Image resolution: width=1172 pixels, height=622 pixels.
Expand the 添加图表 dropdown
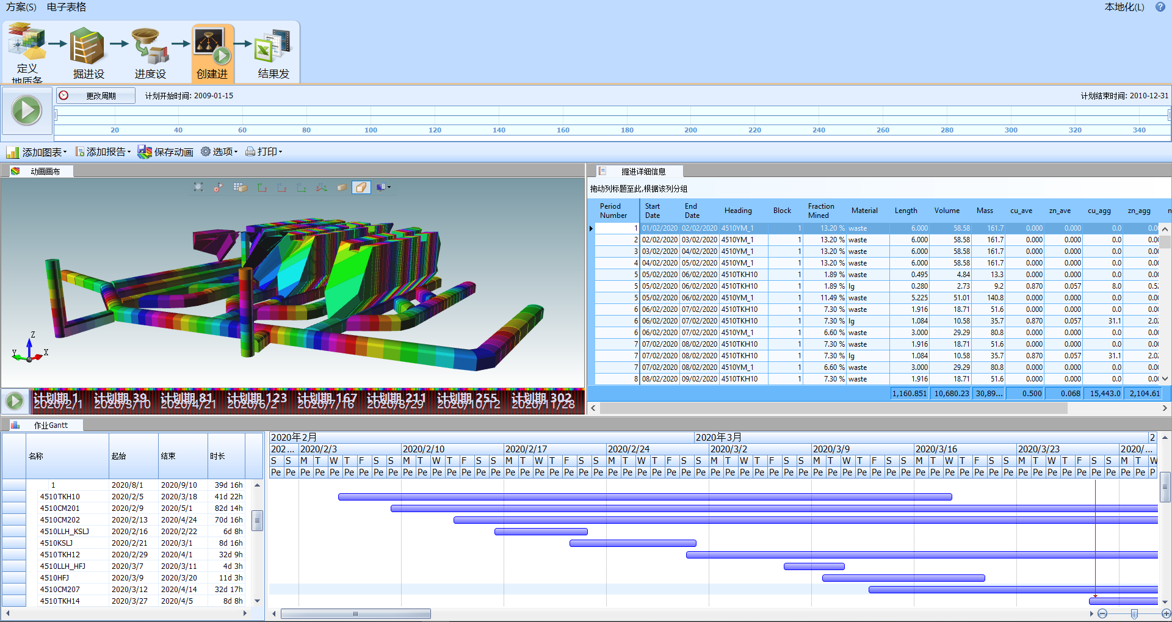(x=37, y=152)
